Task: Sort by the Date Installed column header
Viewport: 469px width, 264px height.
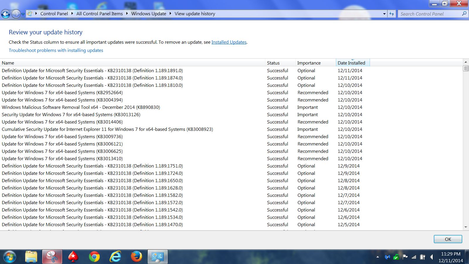Action: (353, 63)
